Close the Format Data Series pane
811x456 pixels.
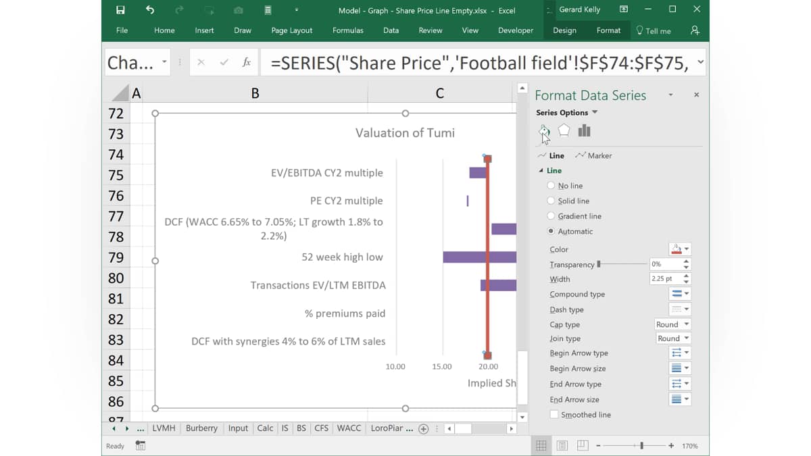pos(696,95)
